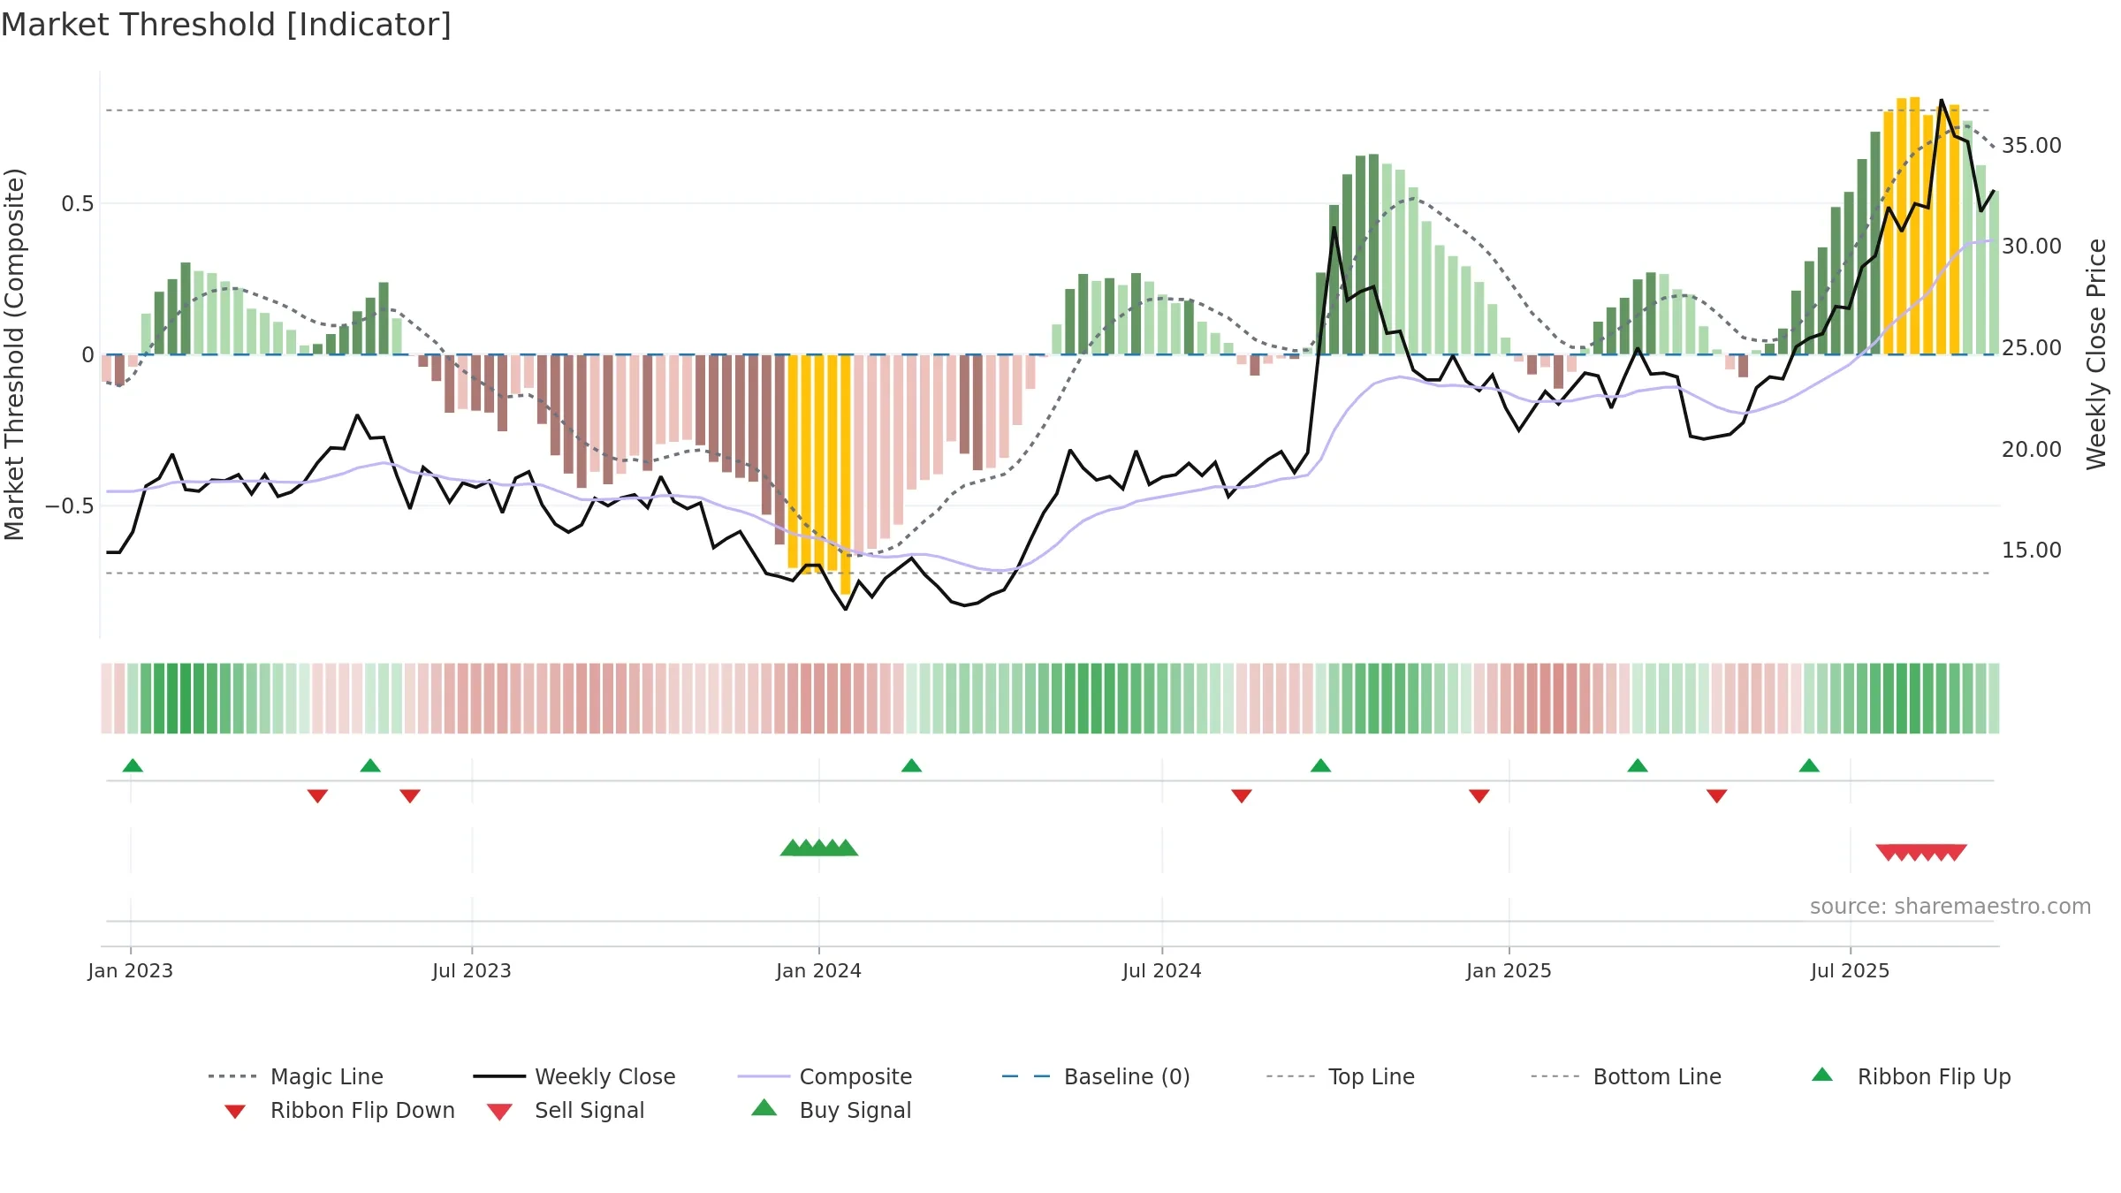Click the Market Threshold (Composite) axis title
The height and width of the screenshot is (1193, 2121).
(14, 354)
